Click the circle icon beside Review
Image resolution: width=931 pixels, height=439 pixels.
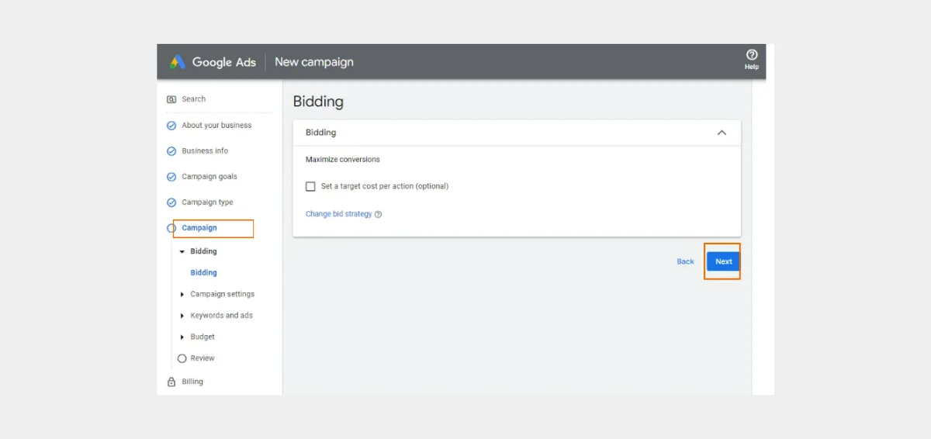coord(182,358)
